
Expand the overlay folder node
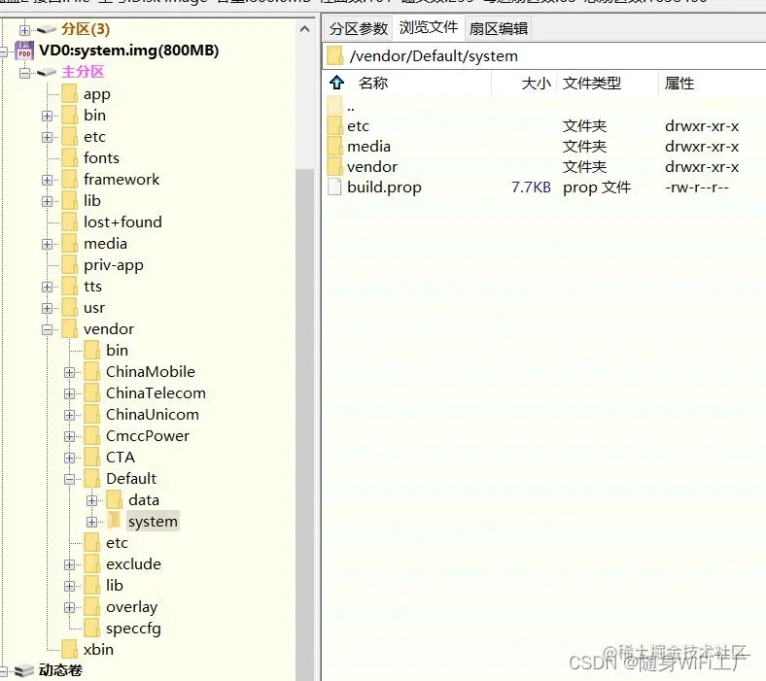click(69, 608)
